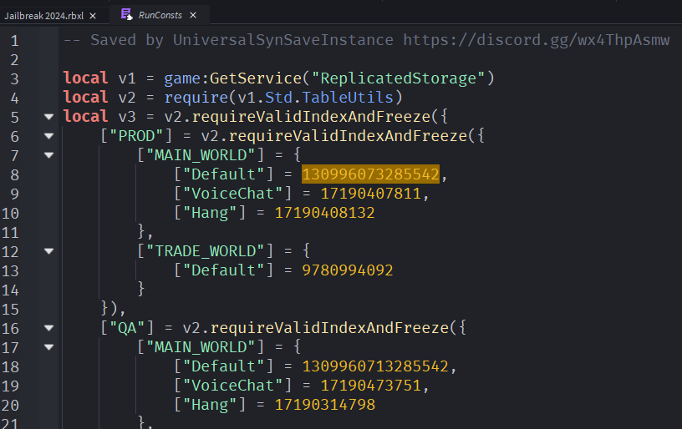Click the first requireValidIndexAndFreeze on line 5
This screenshot has height=429, width=682.
[x=311, y=116]
